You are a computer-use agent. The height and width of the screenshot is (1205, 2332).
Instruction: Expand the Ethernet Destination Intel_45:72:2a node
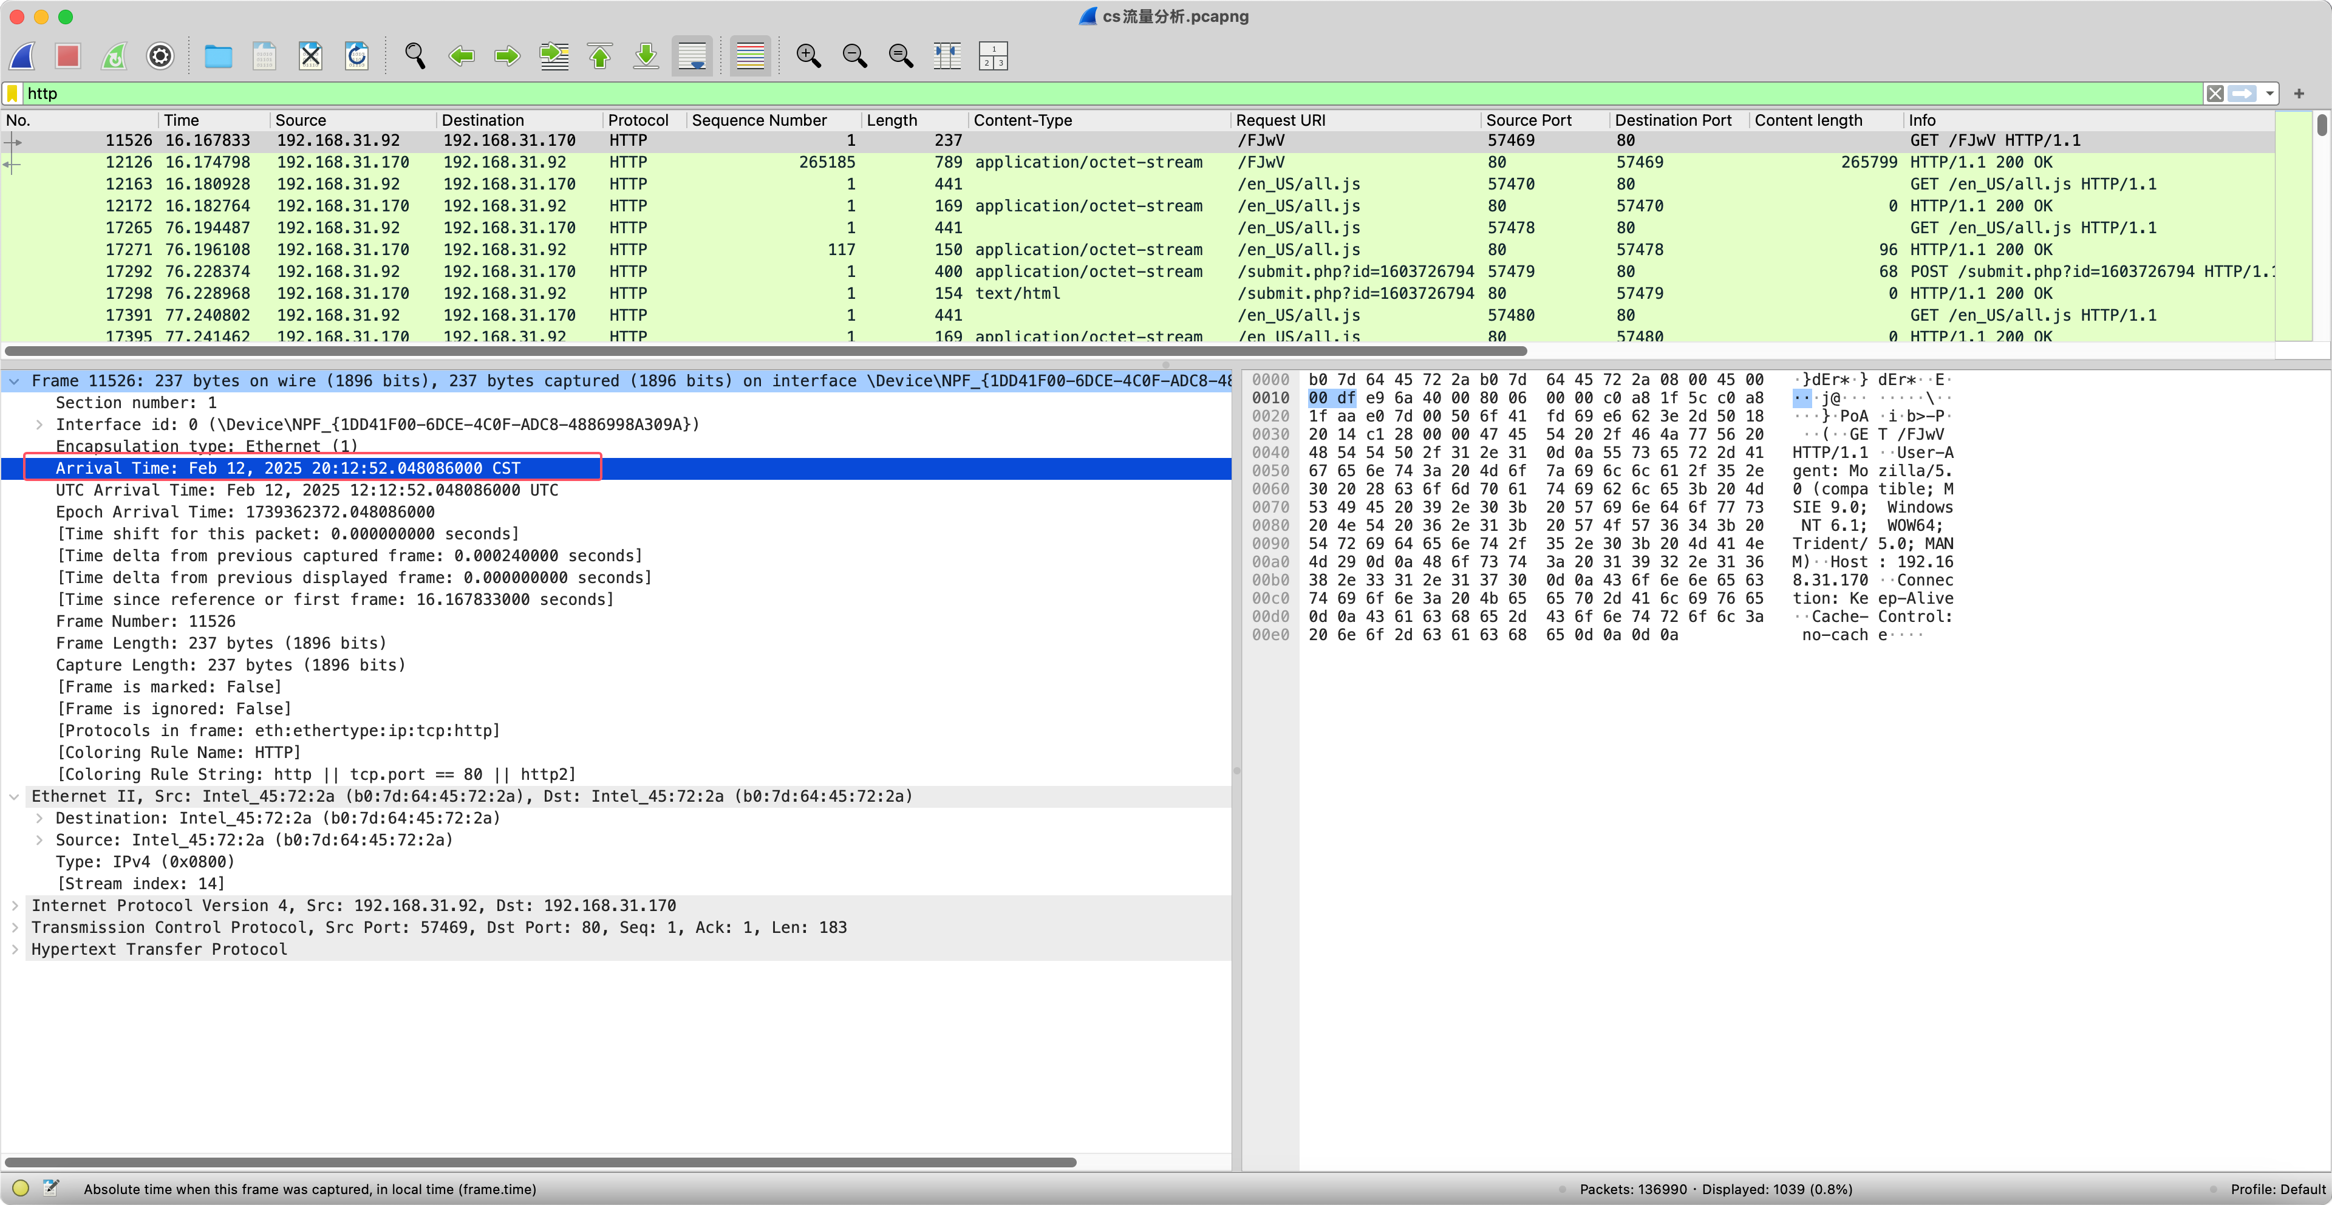click(x=39, y=819)
